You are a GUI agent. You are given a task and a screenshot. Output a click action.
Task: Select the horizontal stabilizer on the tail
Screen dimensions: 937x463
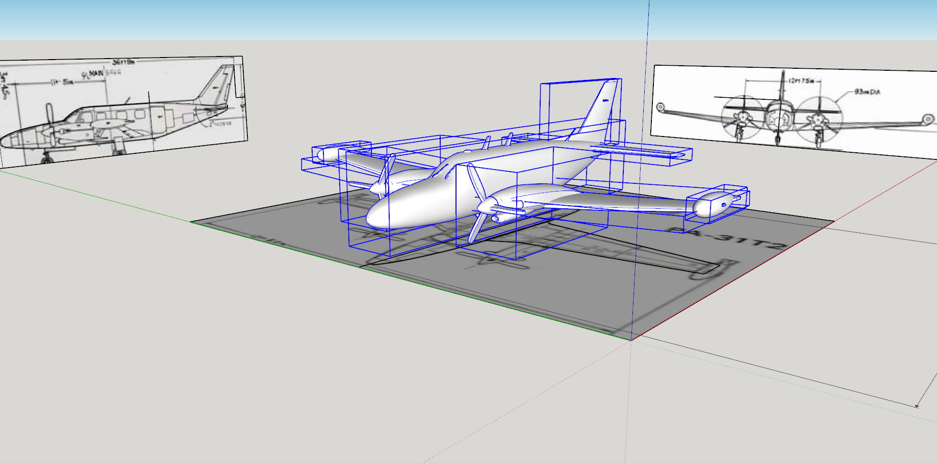643,151
